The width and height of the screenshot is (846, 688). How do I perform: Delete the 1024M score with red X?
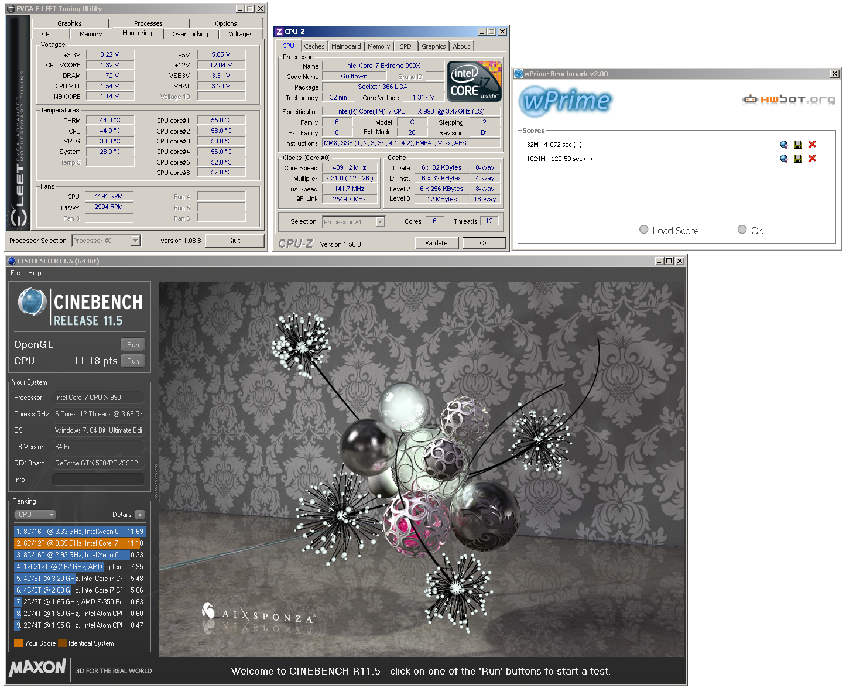click(812, 159)
